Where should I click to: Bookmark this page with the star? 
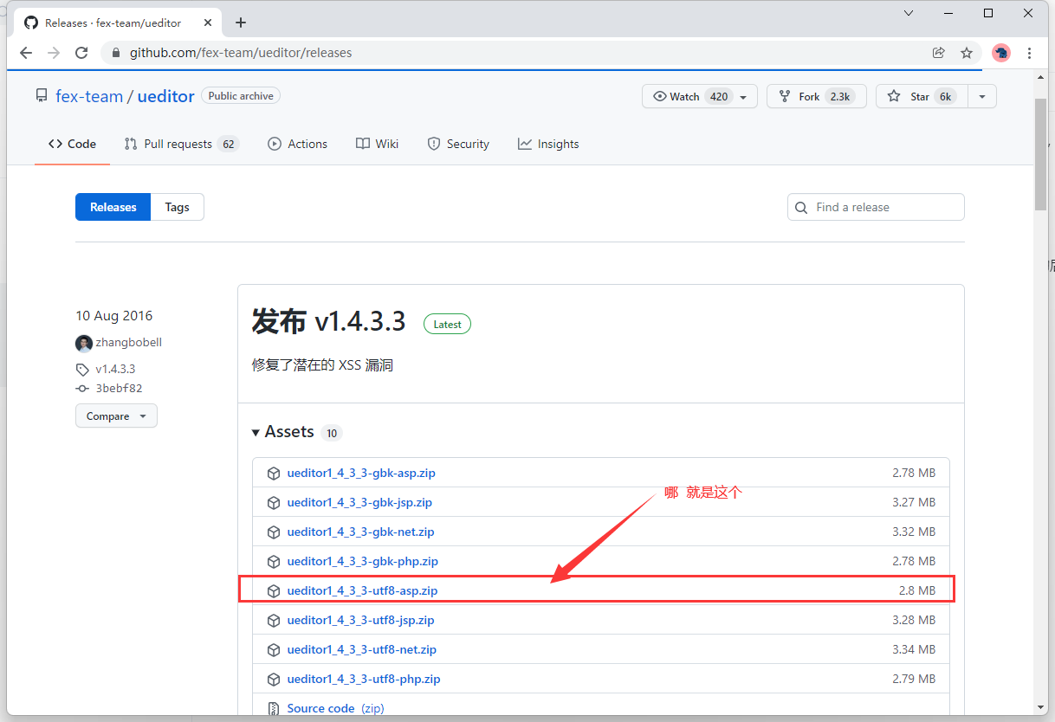tap(967, 53)
